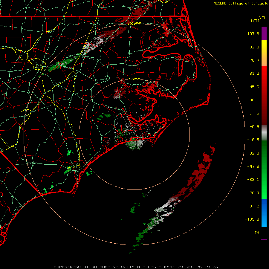Image resolution: width=269 pixels, height=269 pixels.
Task: Pick the yellow-orange segment of the velocity bar
Action: point(264,53)
